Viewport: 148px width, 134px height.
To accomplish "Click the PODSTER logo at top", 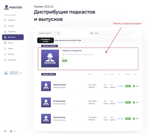I will point(13,7).
